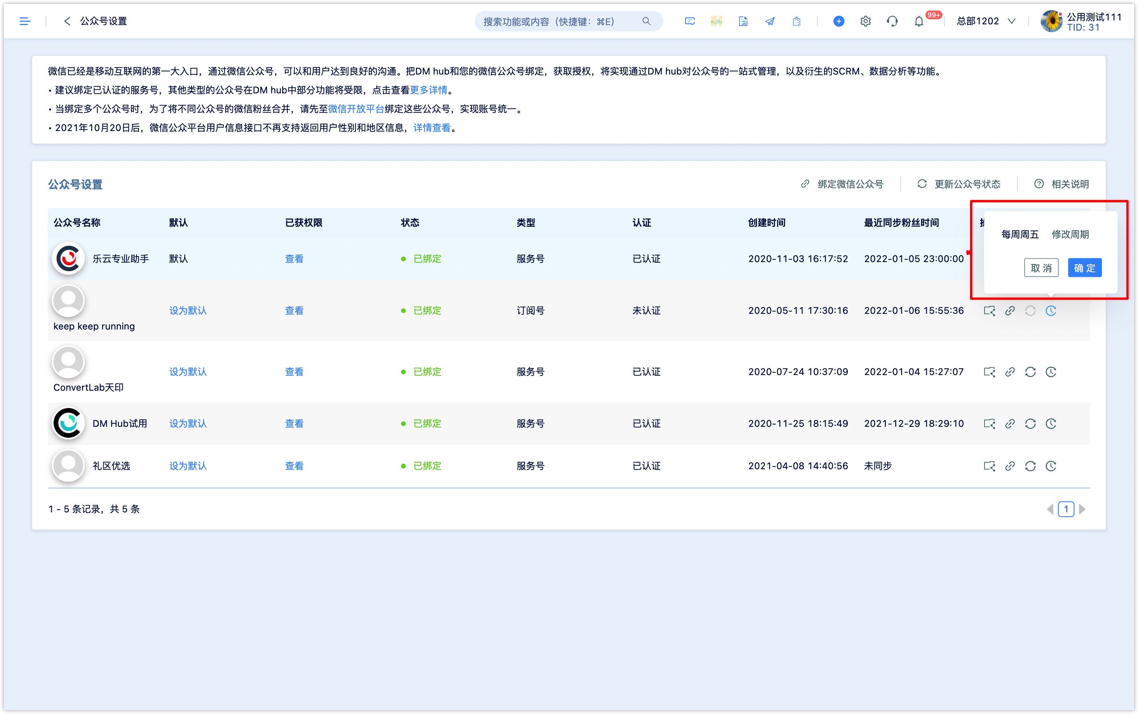Click the 最近同步粉丝时间 column header
This screenshot has width=1138, height=714.
click(901, 222)
